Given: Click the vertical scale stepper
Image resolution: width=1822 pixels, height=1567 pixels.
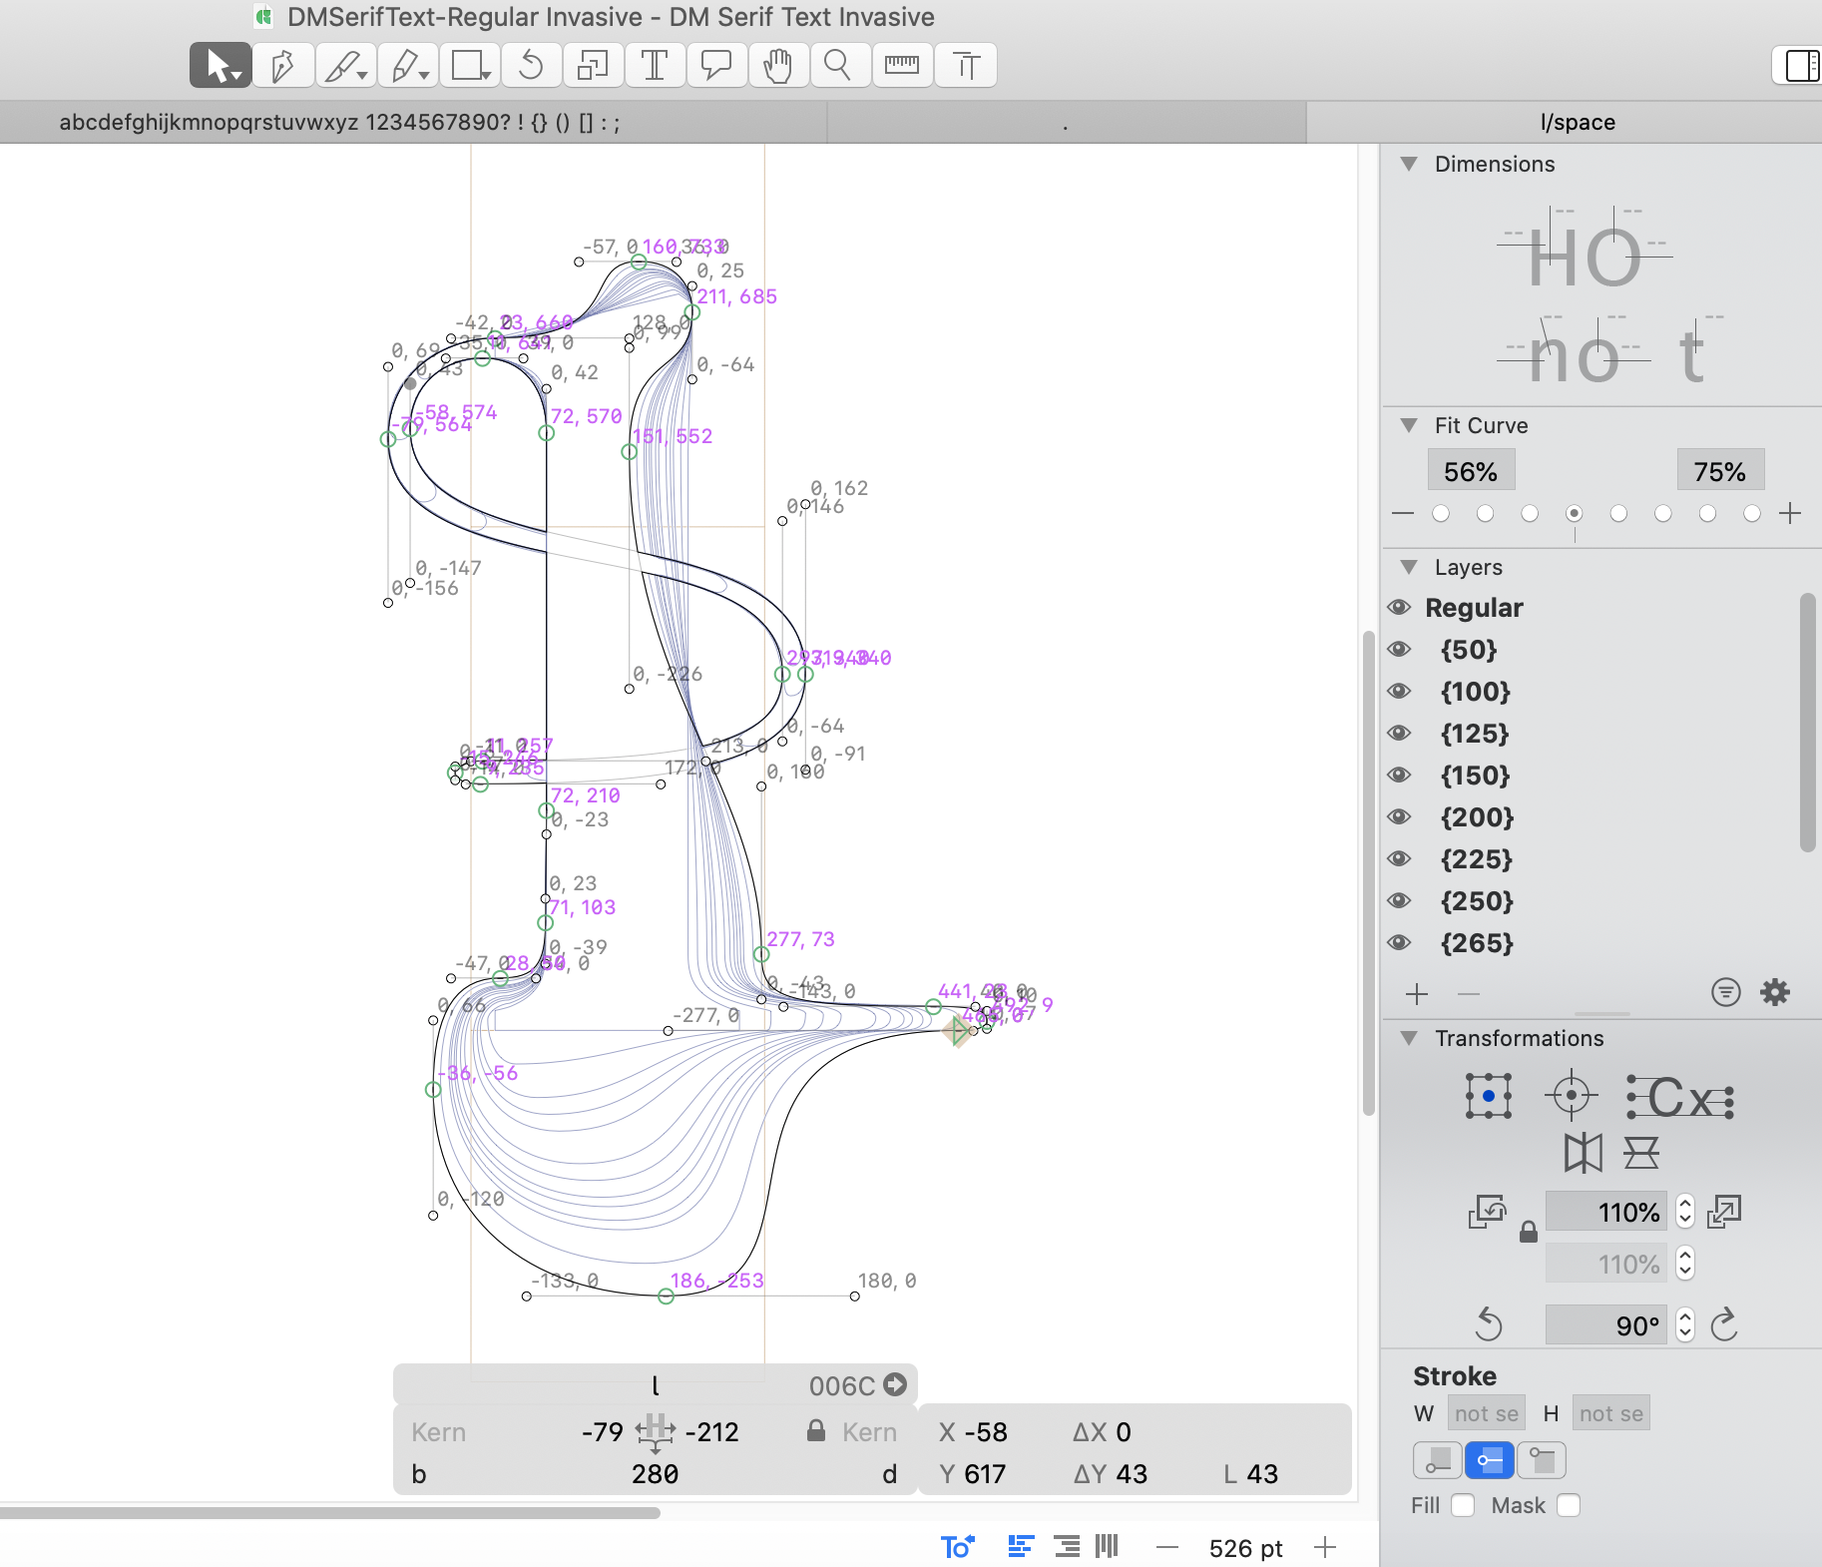Looking at the screenshot, I should (1685, 1264).
